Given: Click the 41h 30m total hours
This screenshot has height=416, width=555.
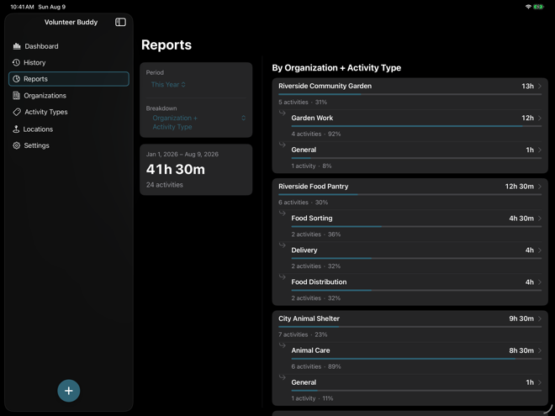Looking at the screenshot, I should [x=176, y=170].
